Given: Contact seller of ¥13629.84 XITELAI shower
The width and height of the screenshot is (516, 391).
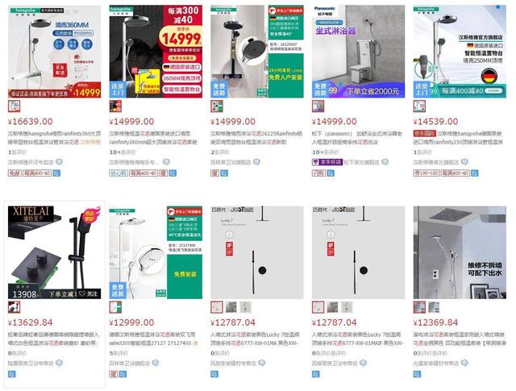Looking at the screenshot, I should [59, 363].
